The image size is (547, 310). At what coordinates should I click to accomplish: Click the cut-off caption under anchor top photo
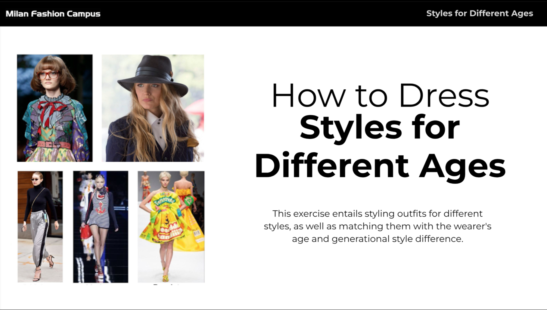point(94,284)
